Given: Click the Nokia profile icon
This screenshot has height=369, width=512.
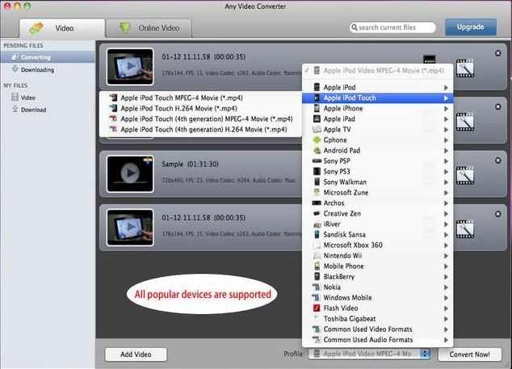Looking at the screenshot, I should 317,287.
